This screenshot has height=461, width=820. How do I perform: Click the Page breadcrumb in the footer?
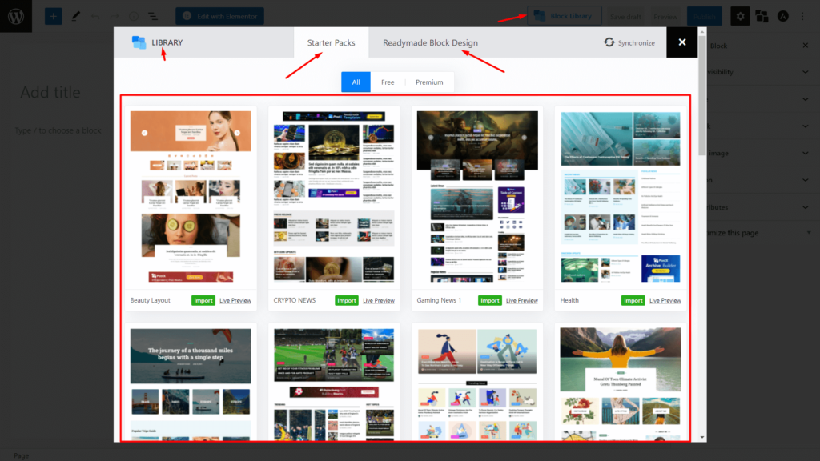(x=21, y=455)
